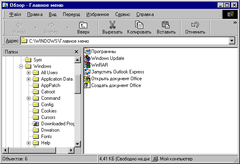240x164 pixels.
Task: Select the Drwatson folder
Action: point(50,130)
